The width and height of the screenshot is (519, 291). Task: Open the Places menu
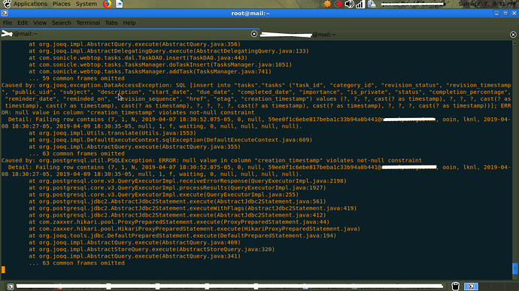62,4
